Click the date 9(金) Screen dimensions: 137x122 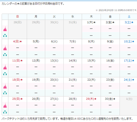click(x=110, y=41)
